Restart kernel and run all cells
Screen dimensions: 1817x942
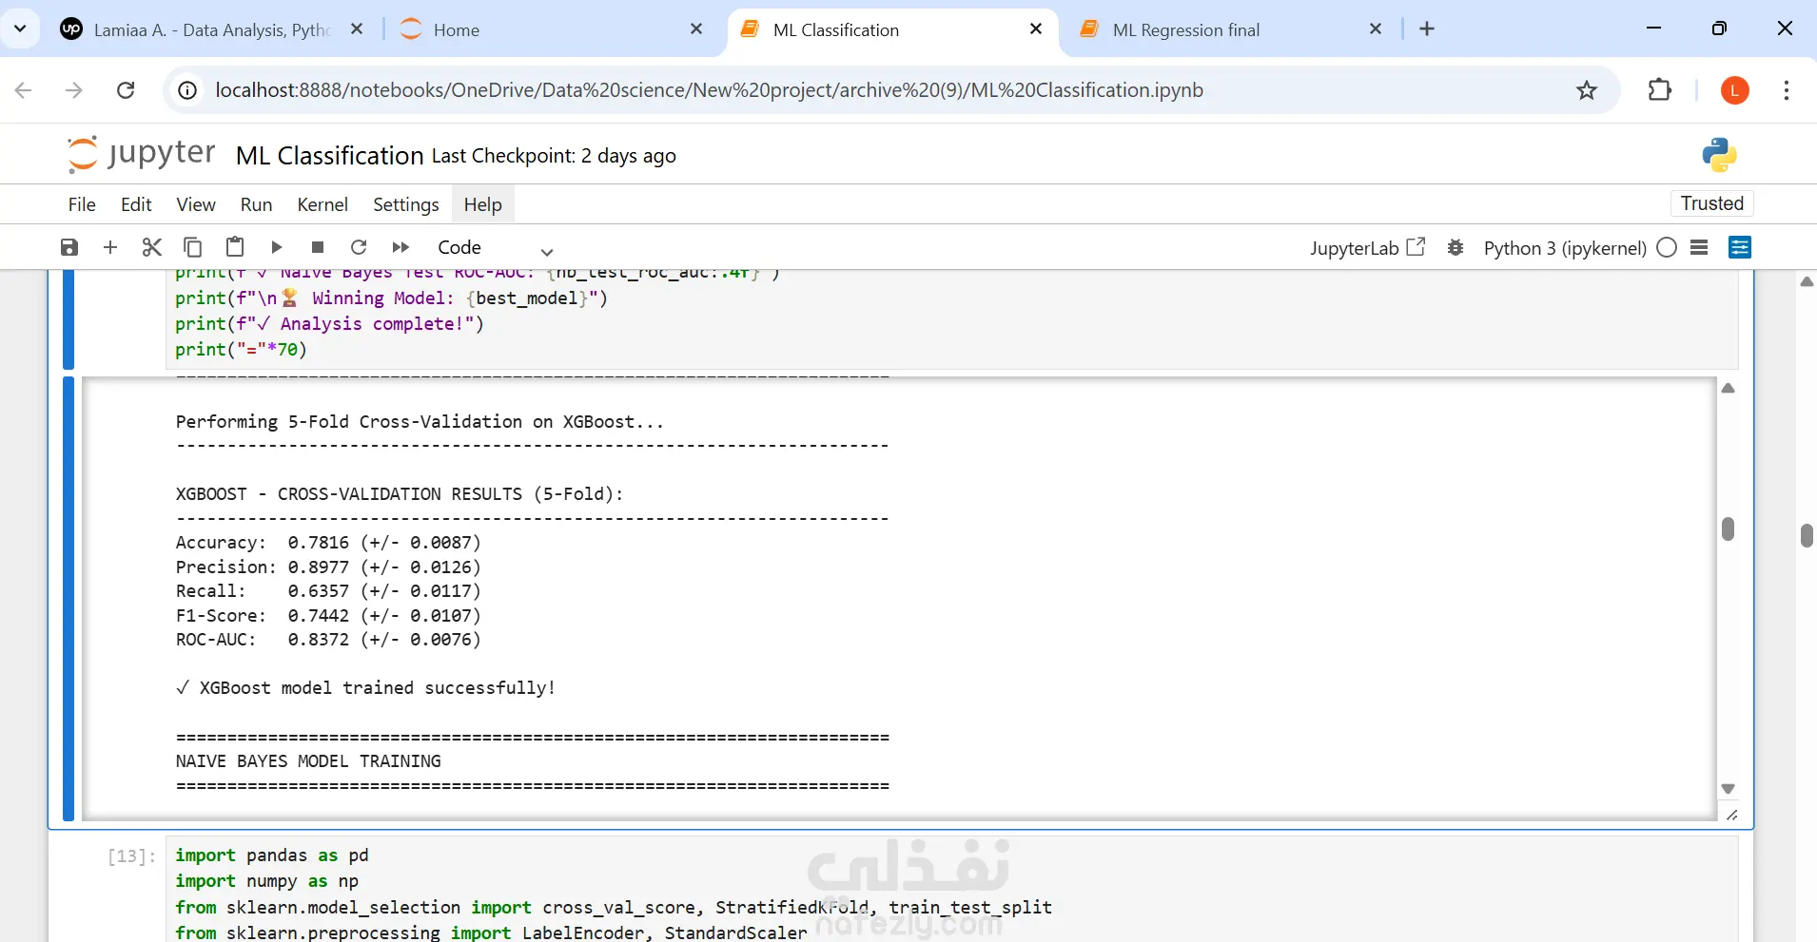coord(401,247)
